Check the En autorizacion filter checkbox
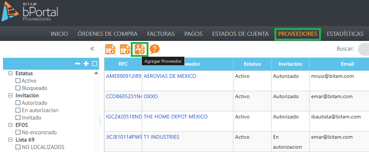This screenshot has height=152, width=369. point(18,110)
